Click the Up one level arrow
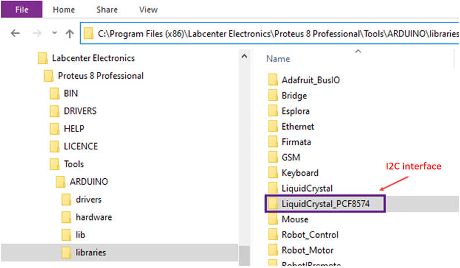Image resolution: width=460 pixels, height=268 pixels. pyautogui.click(x=70, y=34)
